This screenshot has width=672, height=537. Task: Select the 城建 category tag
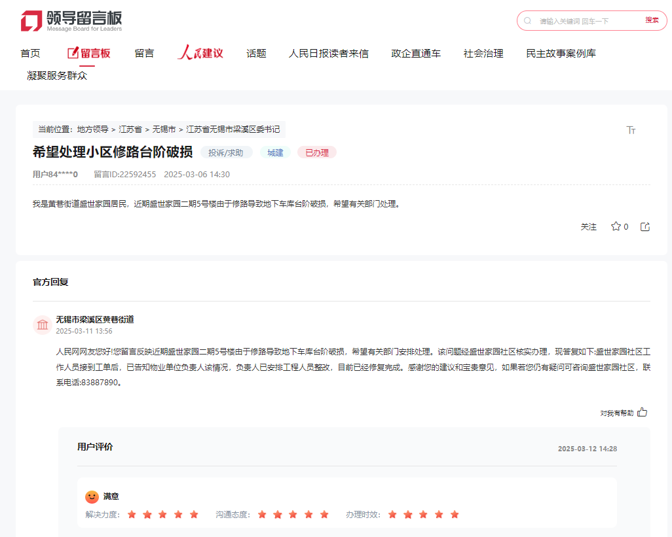(275, 152)
